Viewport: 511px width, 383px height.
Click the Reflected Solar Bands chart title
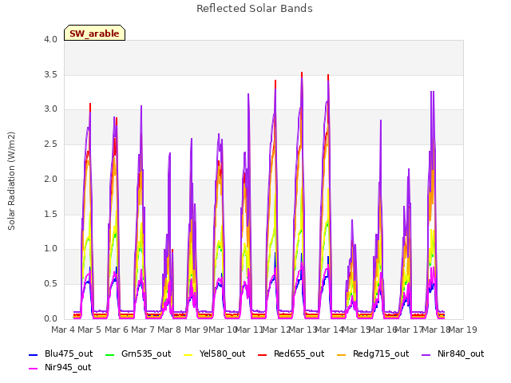[255, 9]
